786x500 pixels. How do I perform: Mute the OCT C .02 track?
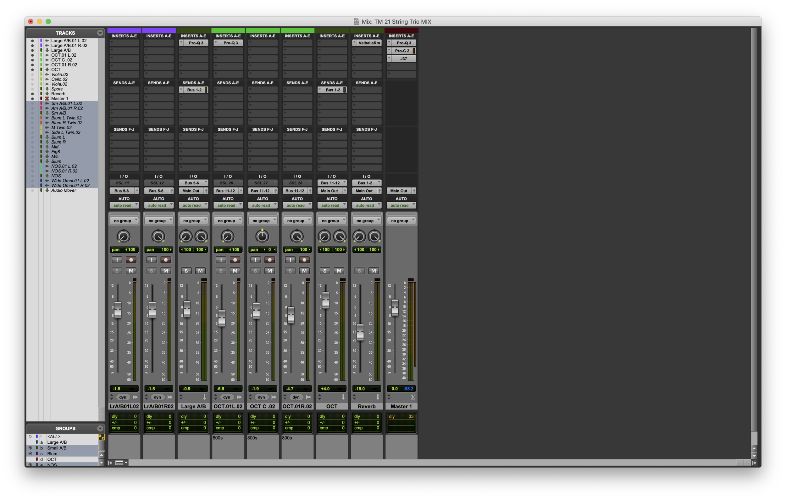click(x=270, y=271)
